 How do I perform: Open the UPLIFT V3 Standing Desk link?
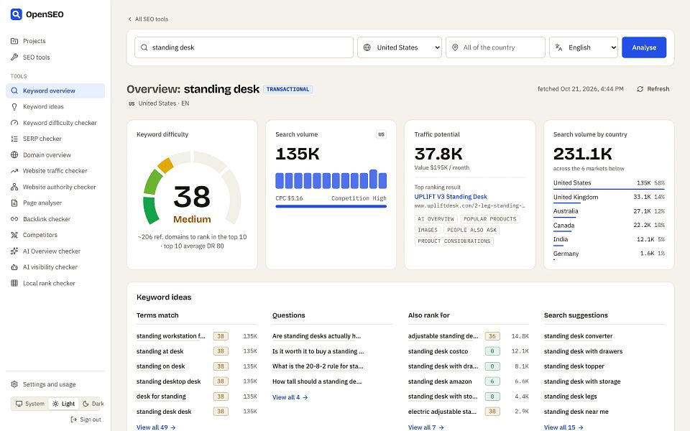(x=451, y=197)
